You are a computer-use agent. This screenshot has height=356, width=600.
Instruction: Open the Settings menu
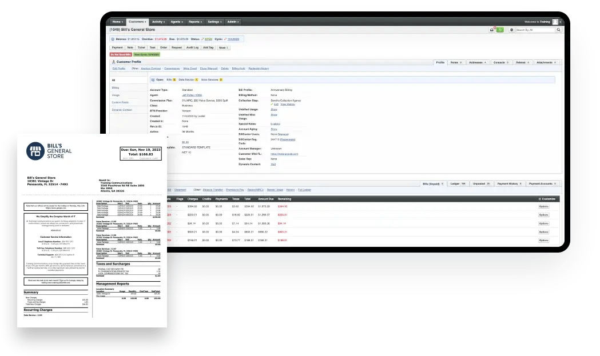pos(214,22)
